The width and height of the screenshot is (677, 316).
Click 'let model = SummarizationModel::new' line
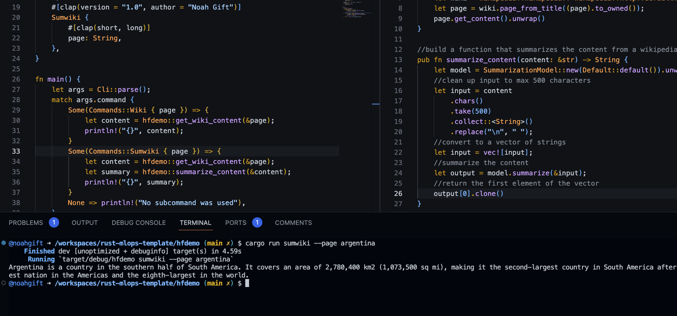(x=555, y=70)
